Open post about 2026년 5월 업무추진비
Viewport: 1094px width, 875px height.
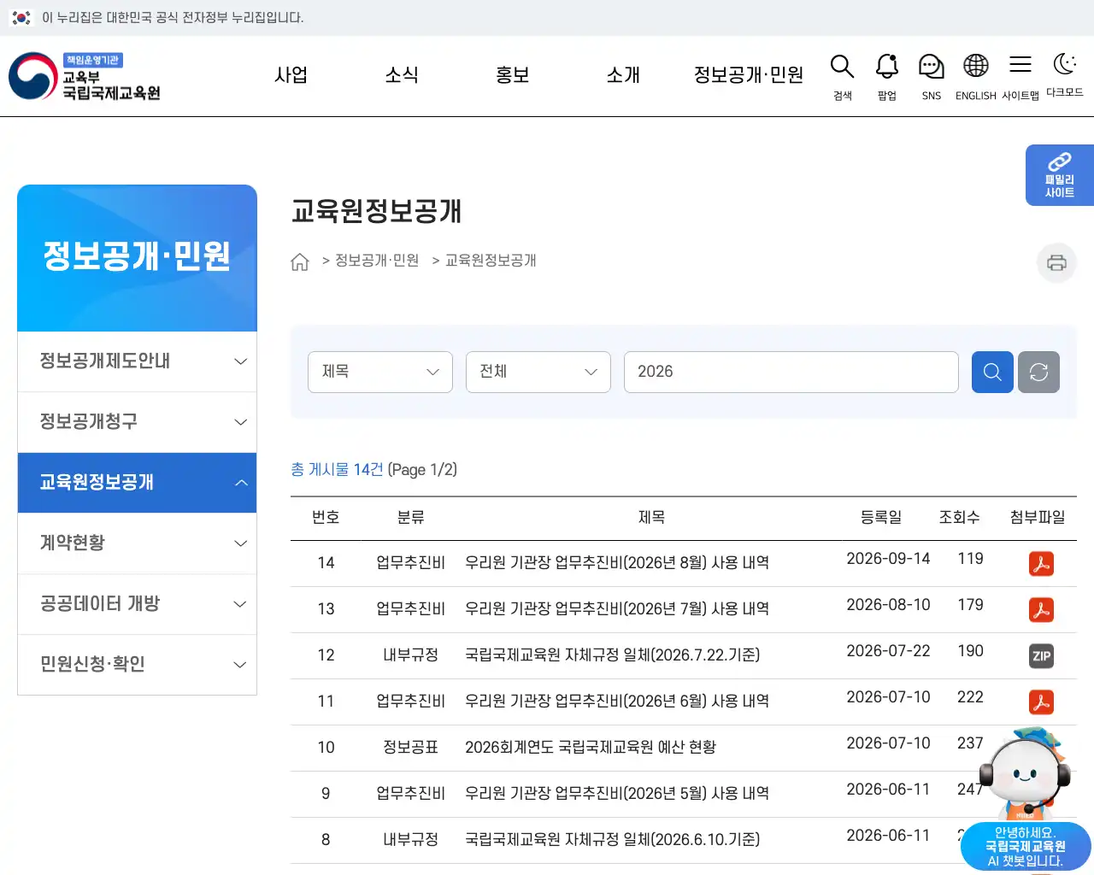tap(617, 794)
